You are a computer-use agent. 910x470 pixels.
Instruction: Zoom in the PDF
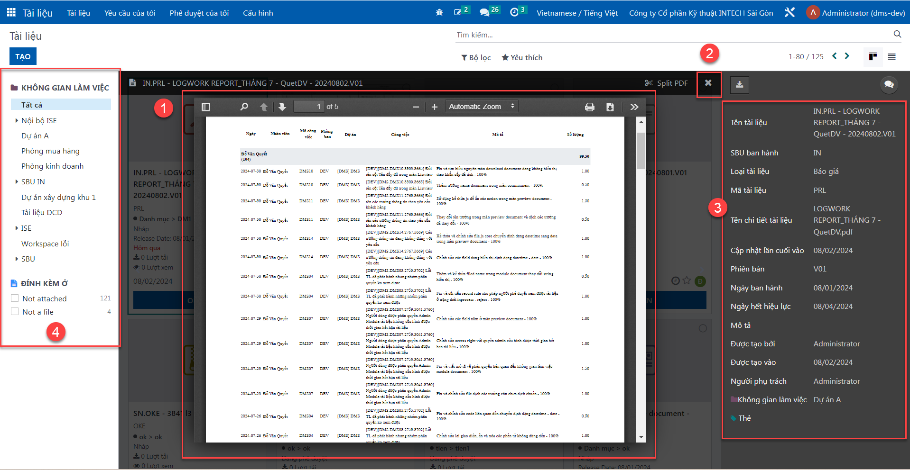click(x=435, y=107)
